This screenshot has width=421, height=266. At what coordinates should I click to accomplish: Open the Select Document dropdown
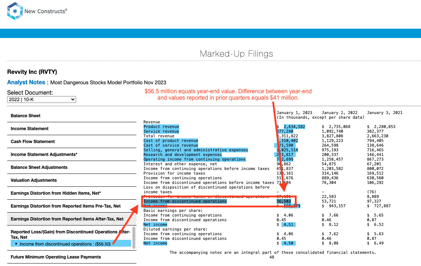(x=42, y=100)
